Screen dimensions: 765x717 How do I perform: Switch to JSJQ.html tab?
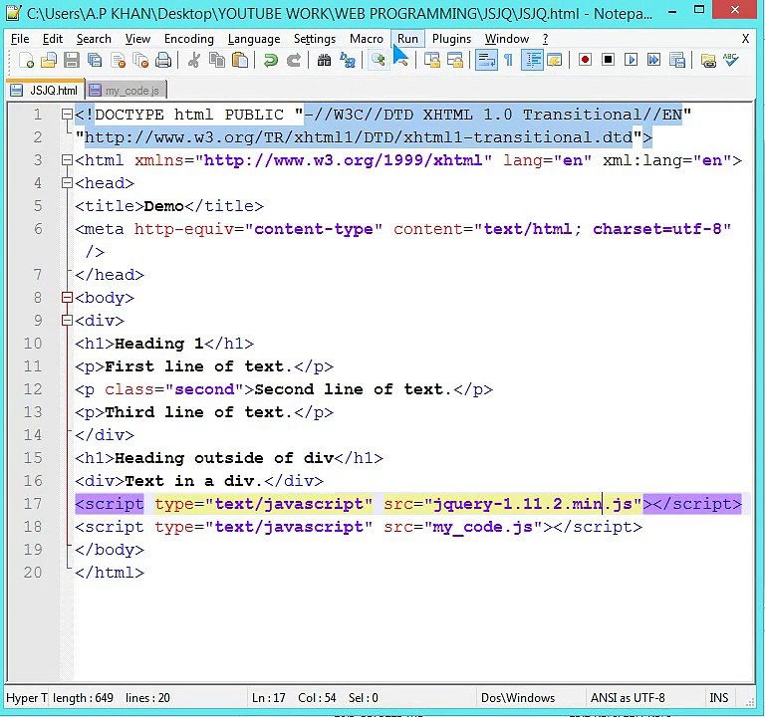click(x=45, y=91)
